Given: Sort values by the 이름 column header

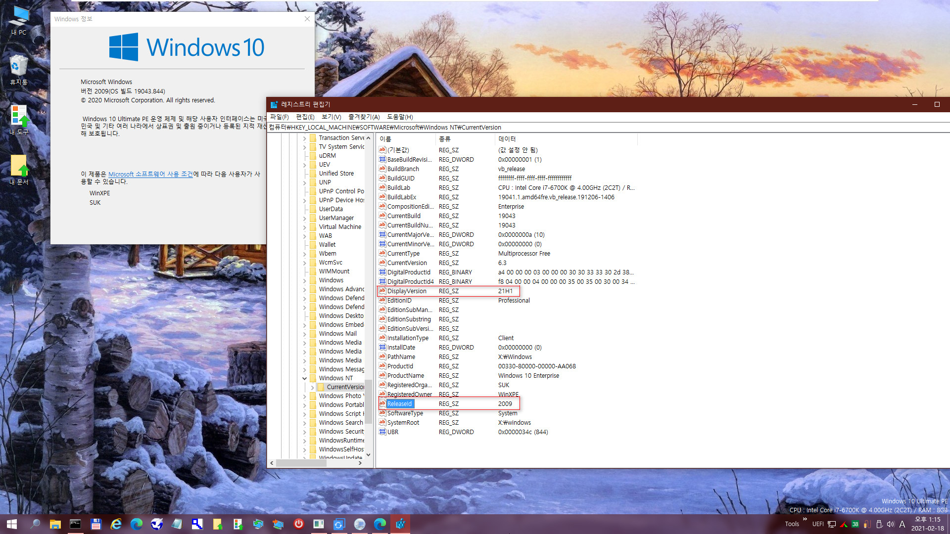Looking at the screenshot, I should pos(406,139).
